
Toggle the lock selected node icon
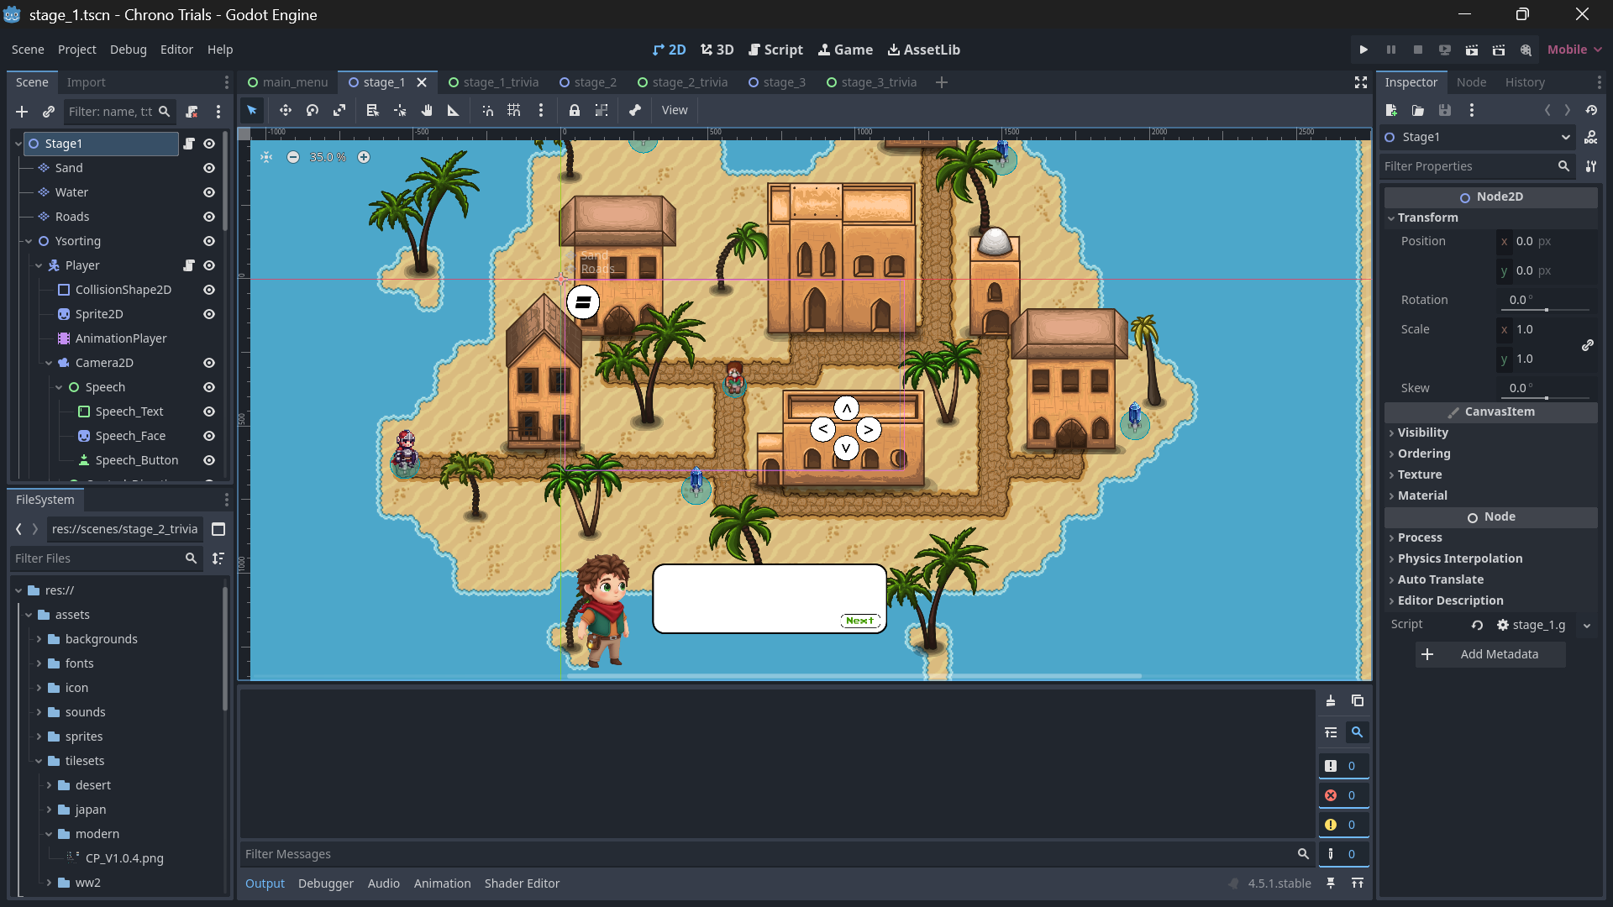pos(575,110)
